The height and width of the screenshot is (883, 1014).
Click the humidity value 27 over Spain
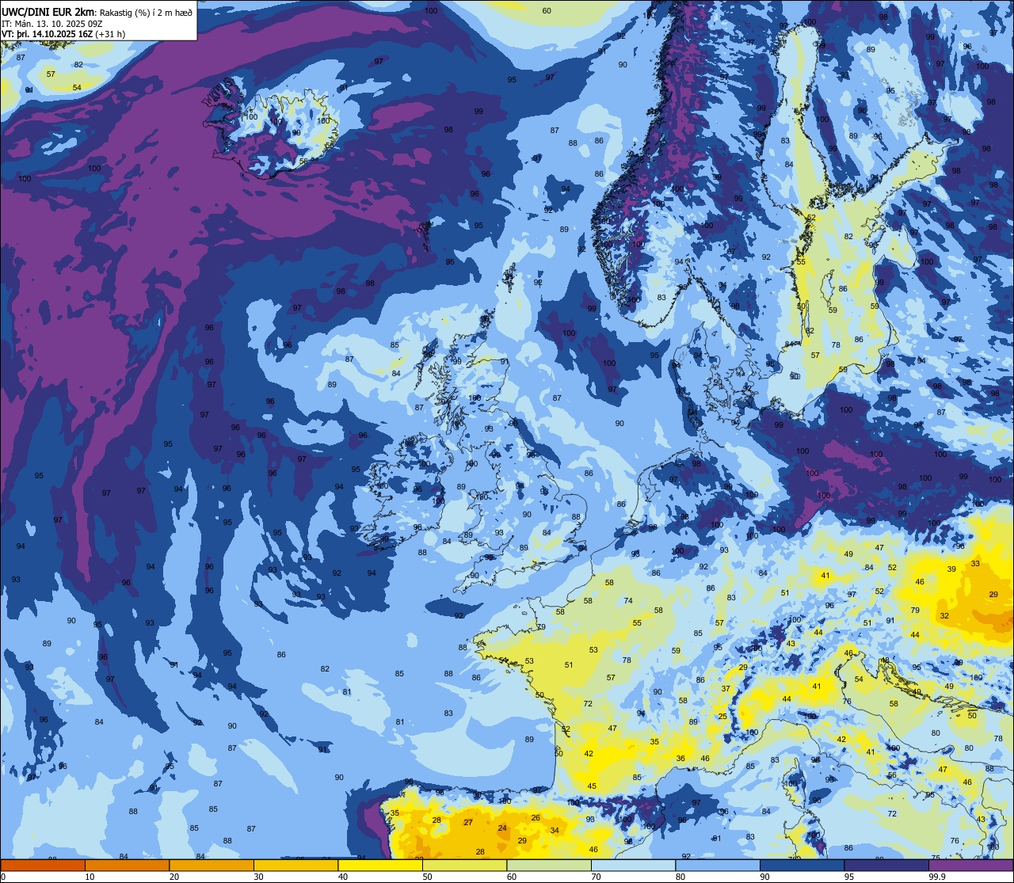[468, 823]
